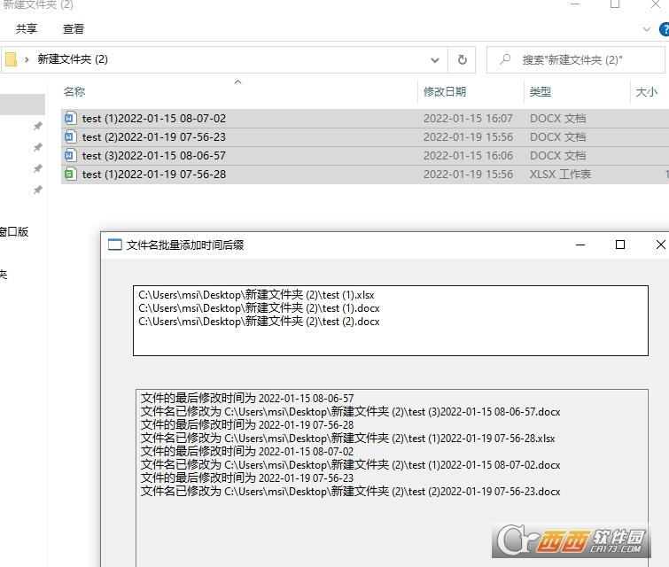Click log line 文件的最后修改时间为 2022-01-19 07-56-28
The height and width of the screenshot is (567, 669).
pos(247,425)
